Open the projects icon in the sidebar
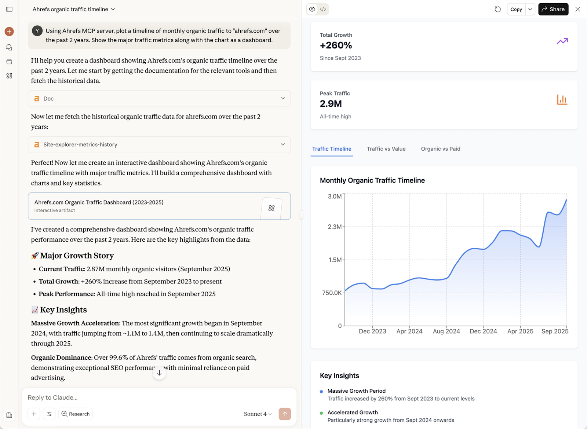The image size is (587, 429). point(9,61)
